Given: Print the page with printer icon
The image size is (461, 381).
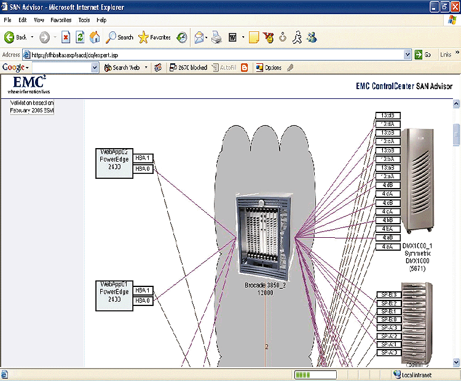Looking at the screenshot, I should click(217, 37).
